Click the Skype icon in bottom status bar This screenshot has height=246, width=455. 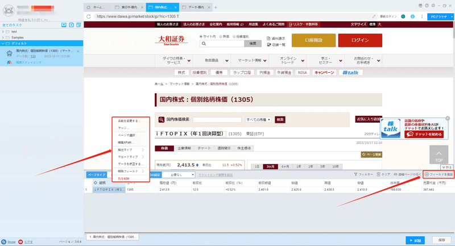(x=4, y=241)
